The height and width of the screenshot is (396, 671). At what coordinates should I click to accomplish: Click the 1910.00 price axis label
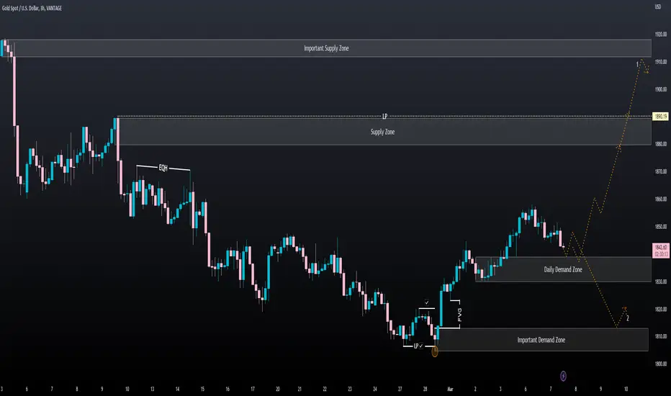click(661, 62)
